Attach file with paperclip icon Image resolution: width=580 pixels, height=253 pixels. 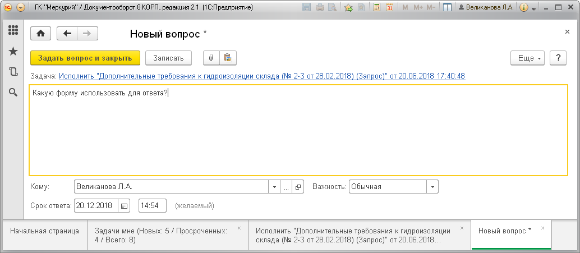click(211, 58)
